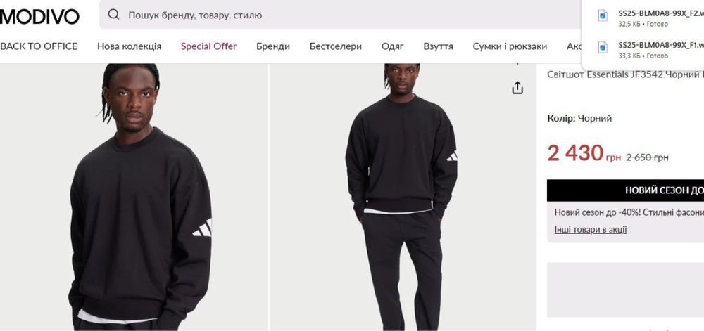This screenshot has height=331, width=704.
Task: Follow the Інші товари в акції link
Action: 591,229
